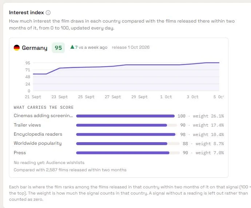Click the 95 score badge
Viewport: 251px width, 208px height.
[58, 48]
